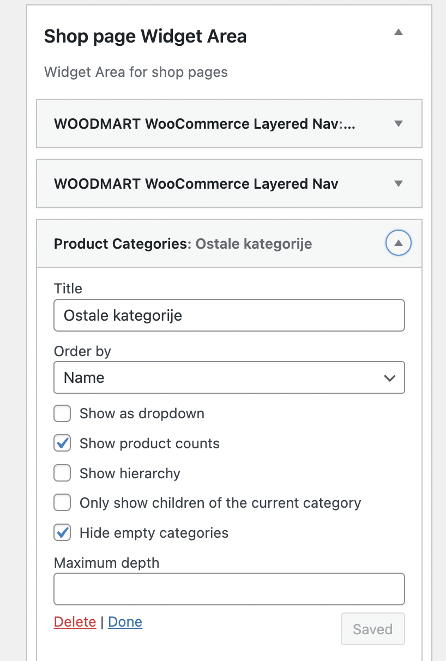Click the Done link
Screen dimensions: 446x661
pos(125,622)
